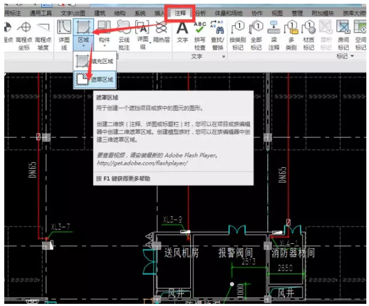Open the 管理 manage tab
369x306 pixels.
click(x=297, y=13)
